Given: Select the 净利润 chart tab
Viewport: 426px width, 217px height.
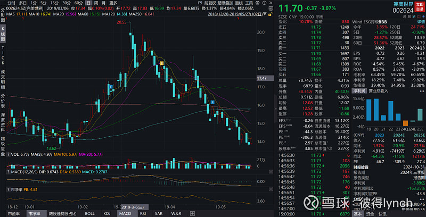Looking at the screenshot, I should [359, 91].
